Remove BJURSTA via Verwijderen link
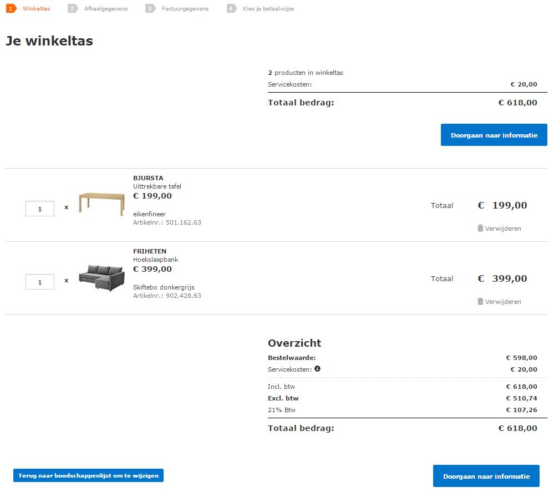This screenshot has height=492, width=554. [x=503, y=229]
